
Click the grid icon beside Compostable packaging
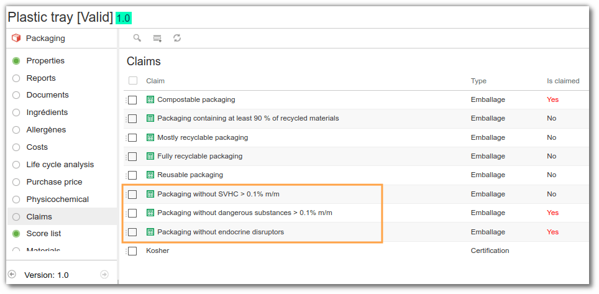click(x=150, y=99)
